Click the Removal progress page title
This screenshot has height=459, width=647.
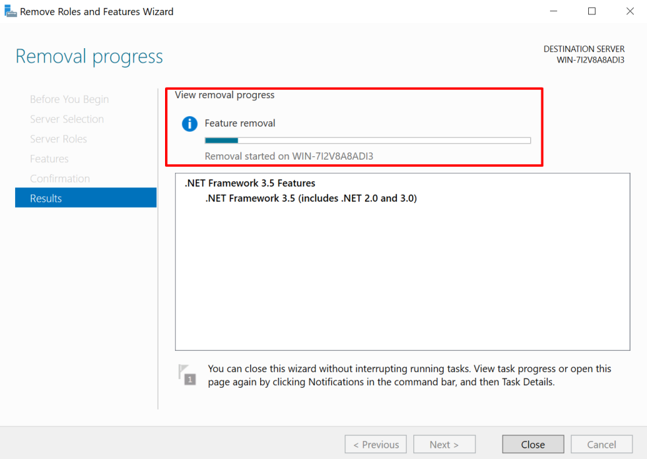coord(89,56)
